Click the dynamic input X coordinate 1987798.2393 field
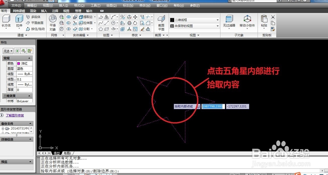 tap(213, 106)
